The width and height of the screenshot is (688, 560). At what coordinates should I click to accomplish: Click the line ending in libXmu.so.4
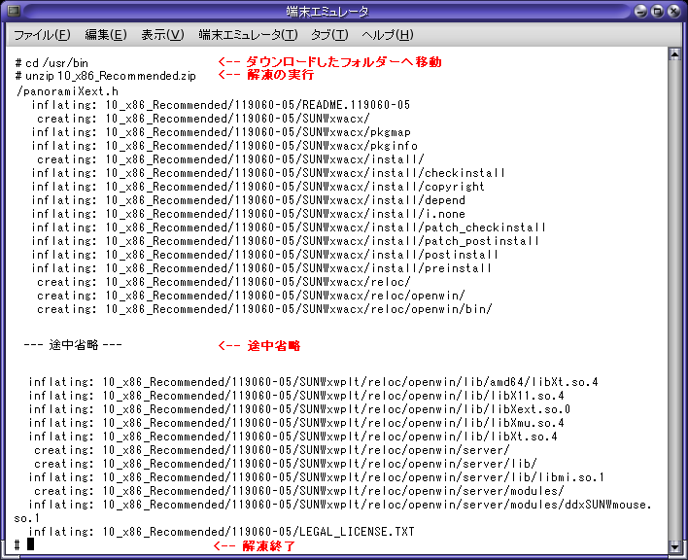pyautogui.click(x=296, y=423)
